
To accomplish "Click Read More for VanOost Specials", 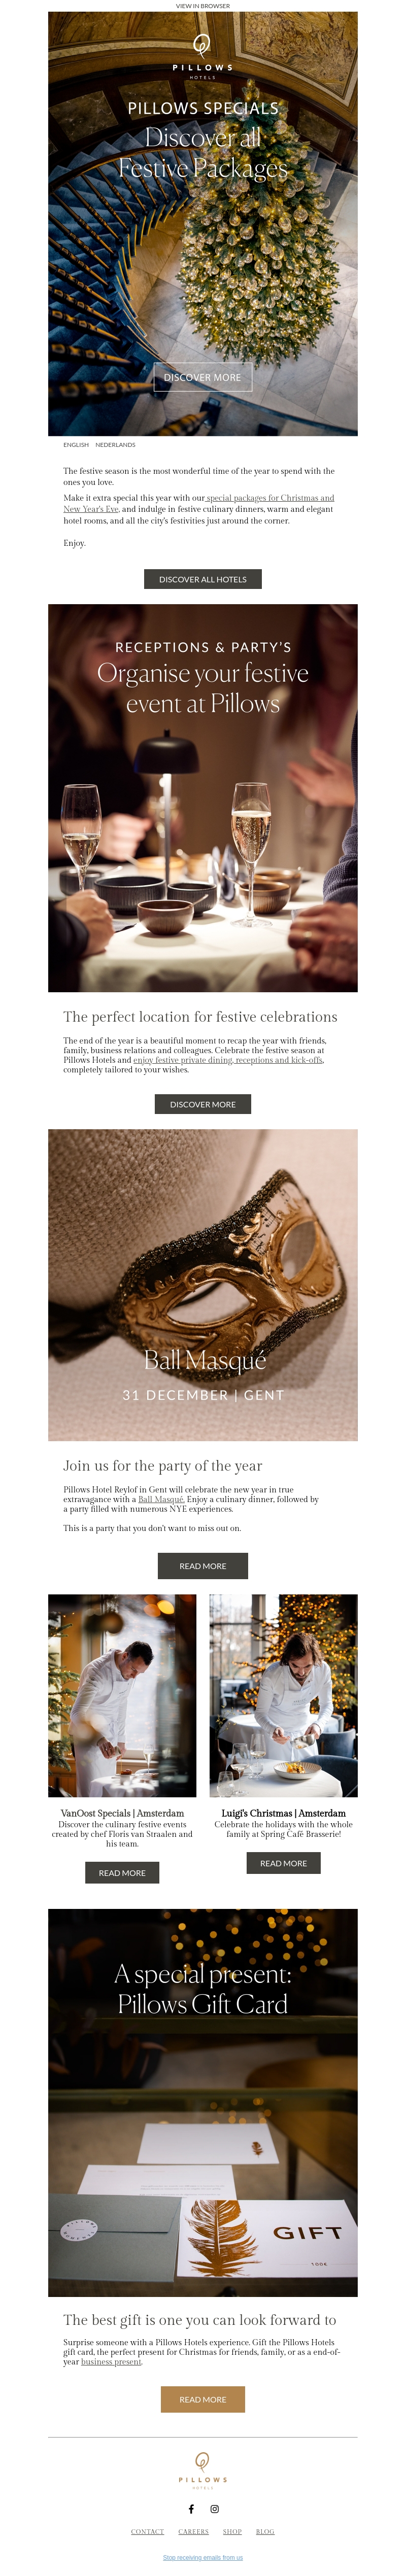I will (122, 1873).
